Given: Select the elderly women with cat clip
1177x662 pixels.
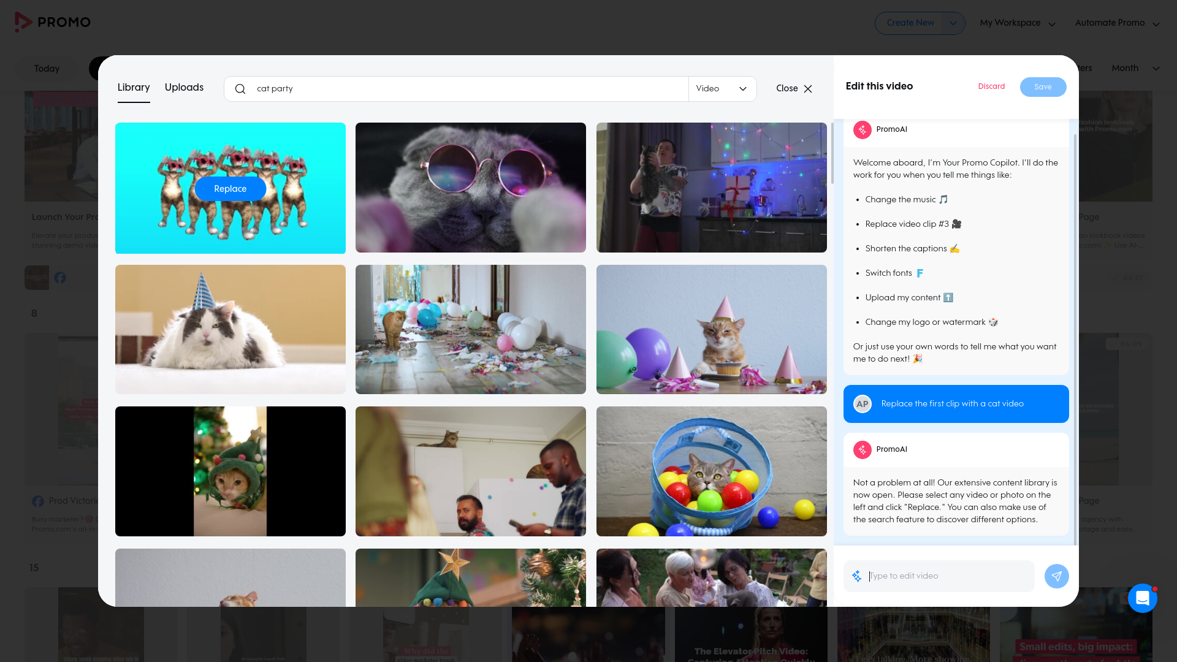Looking at the screenshot, I should click(x=712, y=578).
